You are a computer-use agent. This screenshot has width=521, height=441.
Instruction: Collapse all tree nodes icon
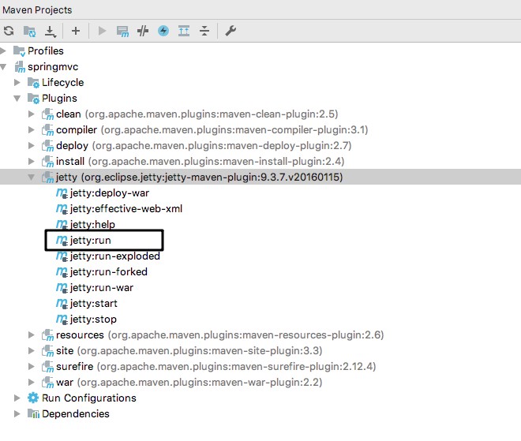[x=204, y=31]
